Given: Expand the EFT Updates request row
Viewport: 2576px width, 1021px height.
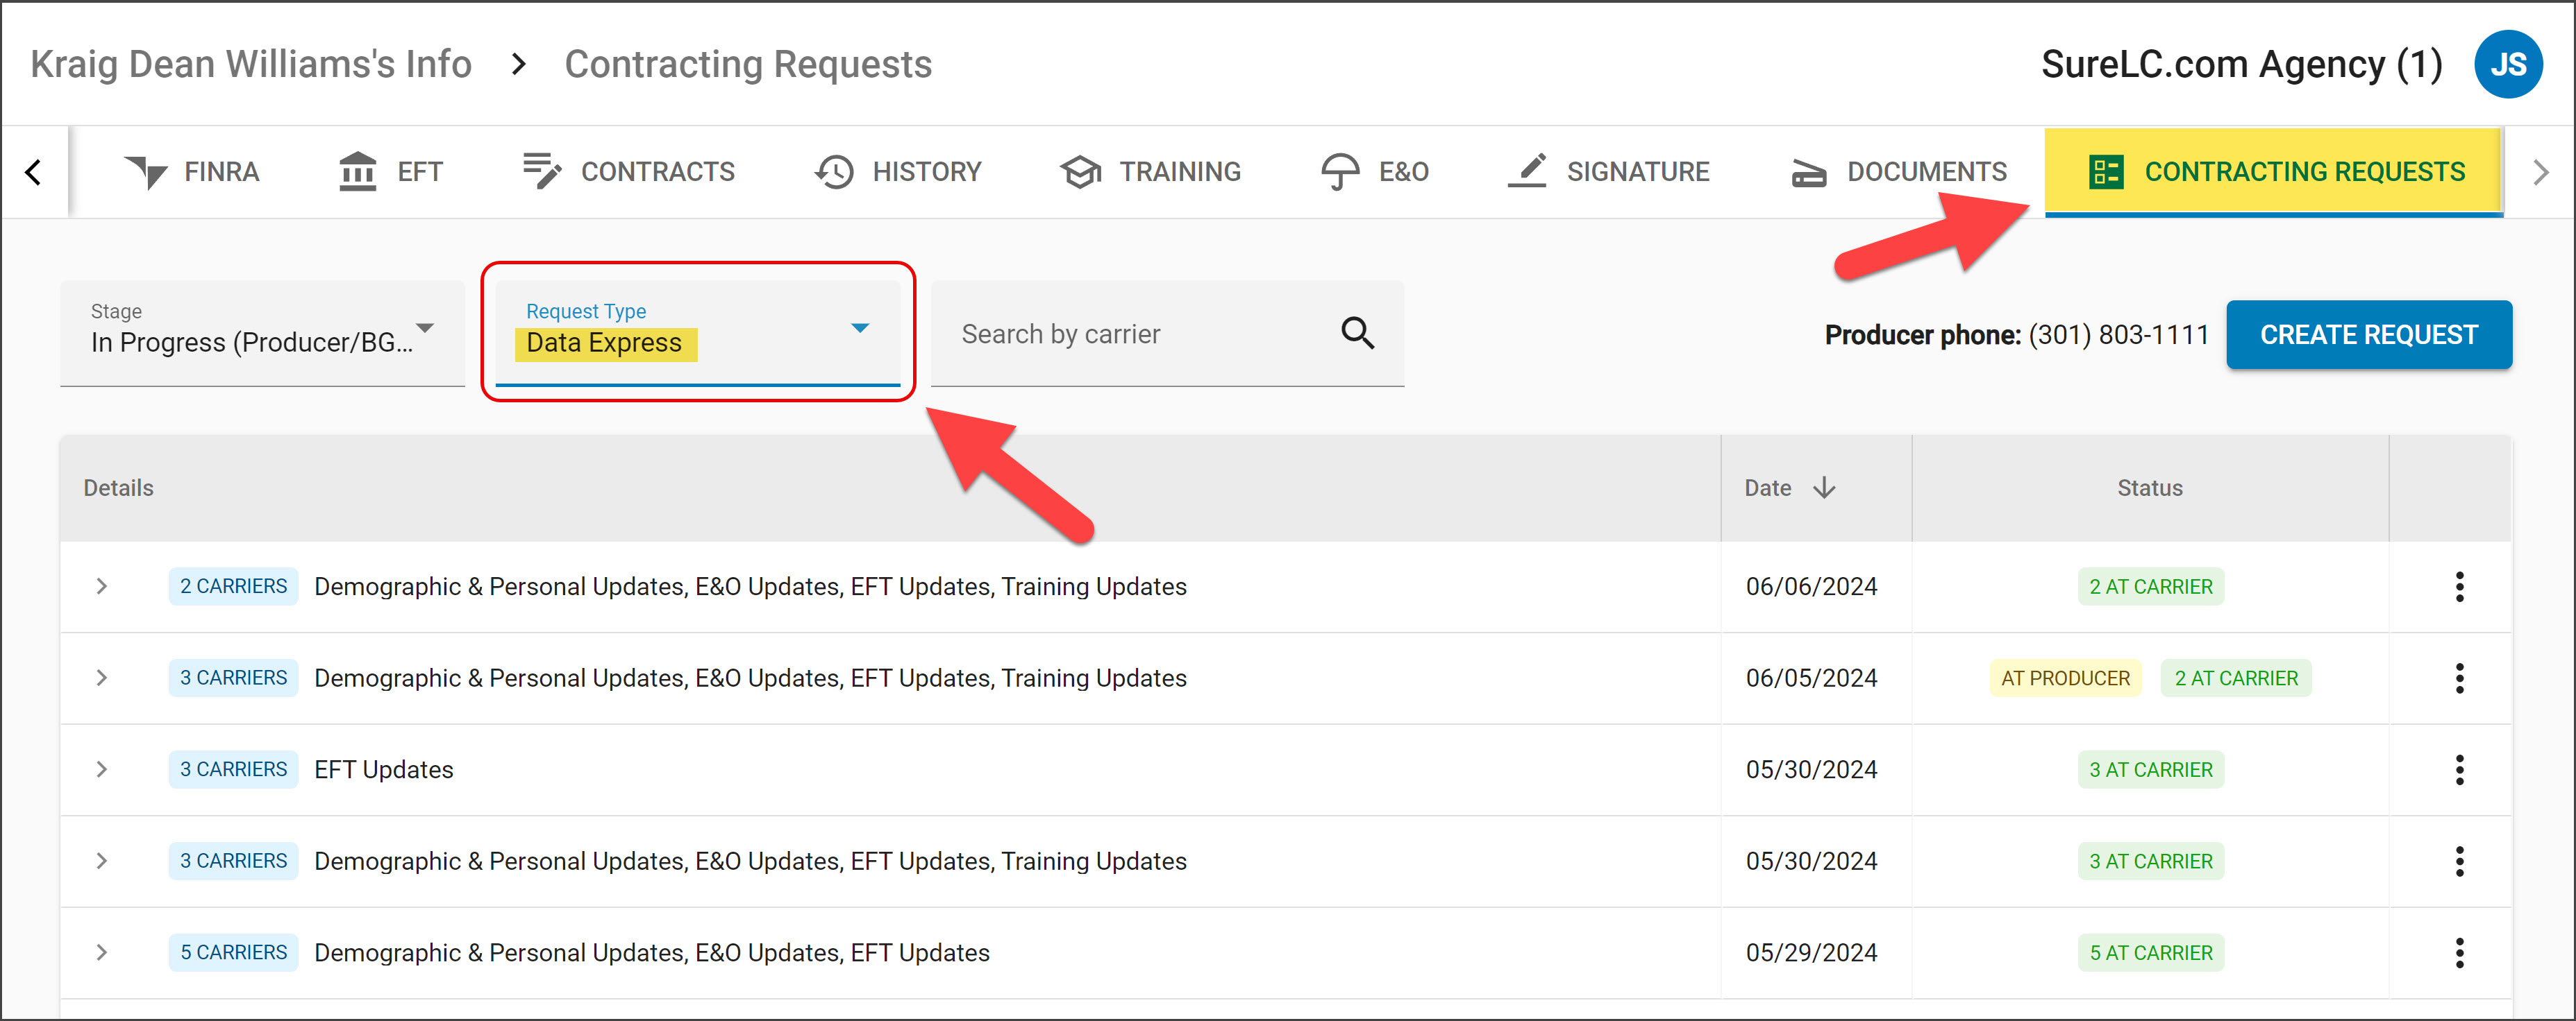Looking at the screenshot, I should 101,769.
